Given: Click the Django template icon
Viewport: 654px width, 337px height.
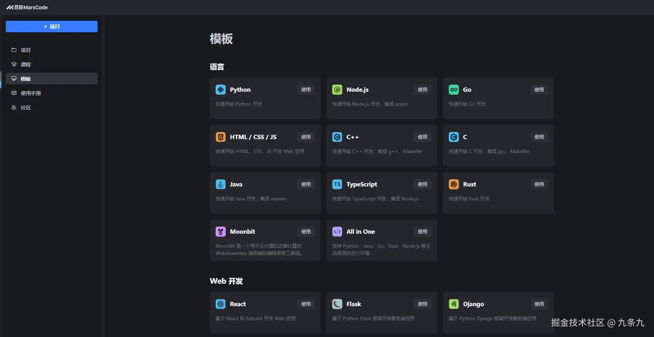Looking at the screenshot, I should [454, 304].
